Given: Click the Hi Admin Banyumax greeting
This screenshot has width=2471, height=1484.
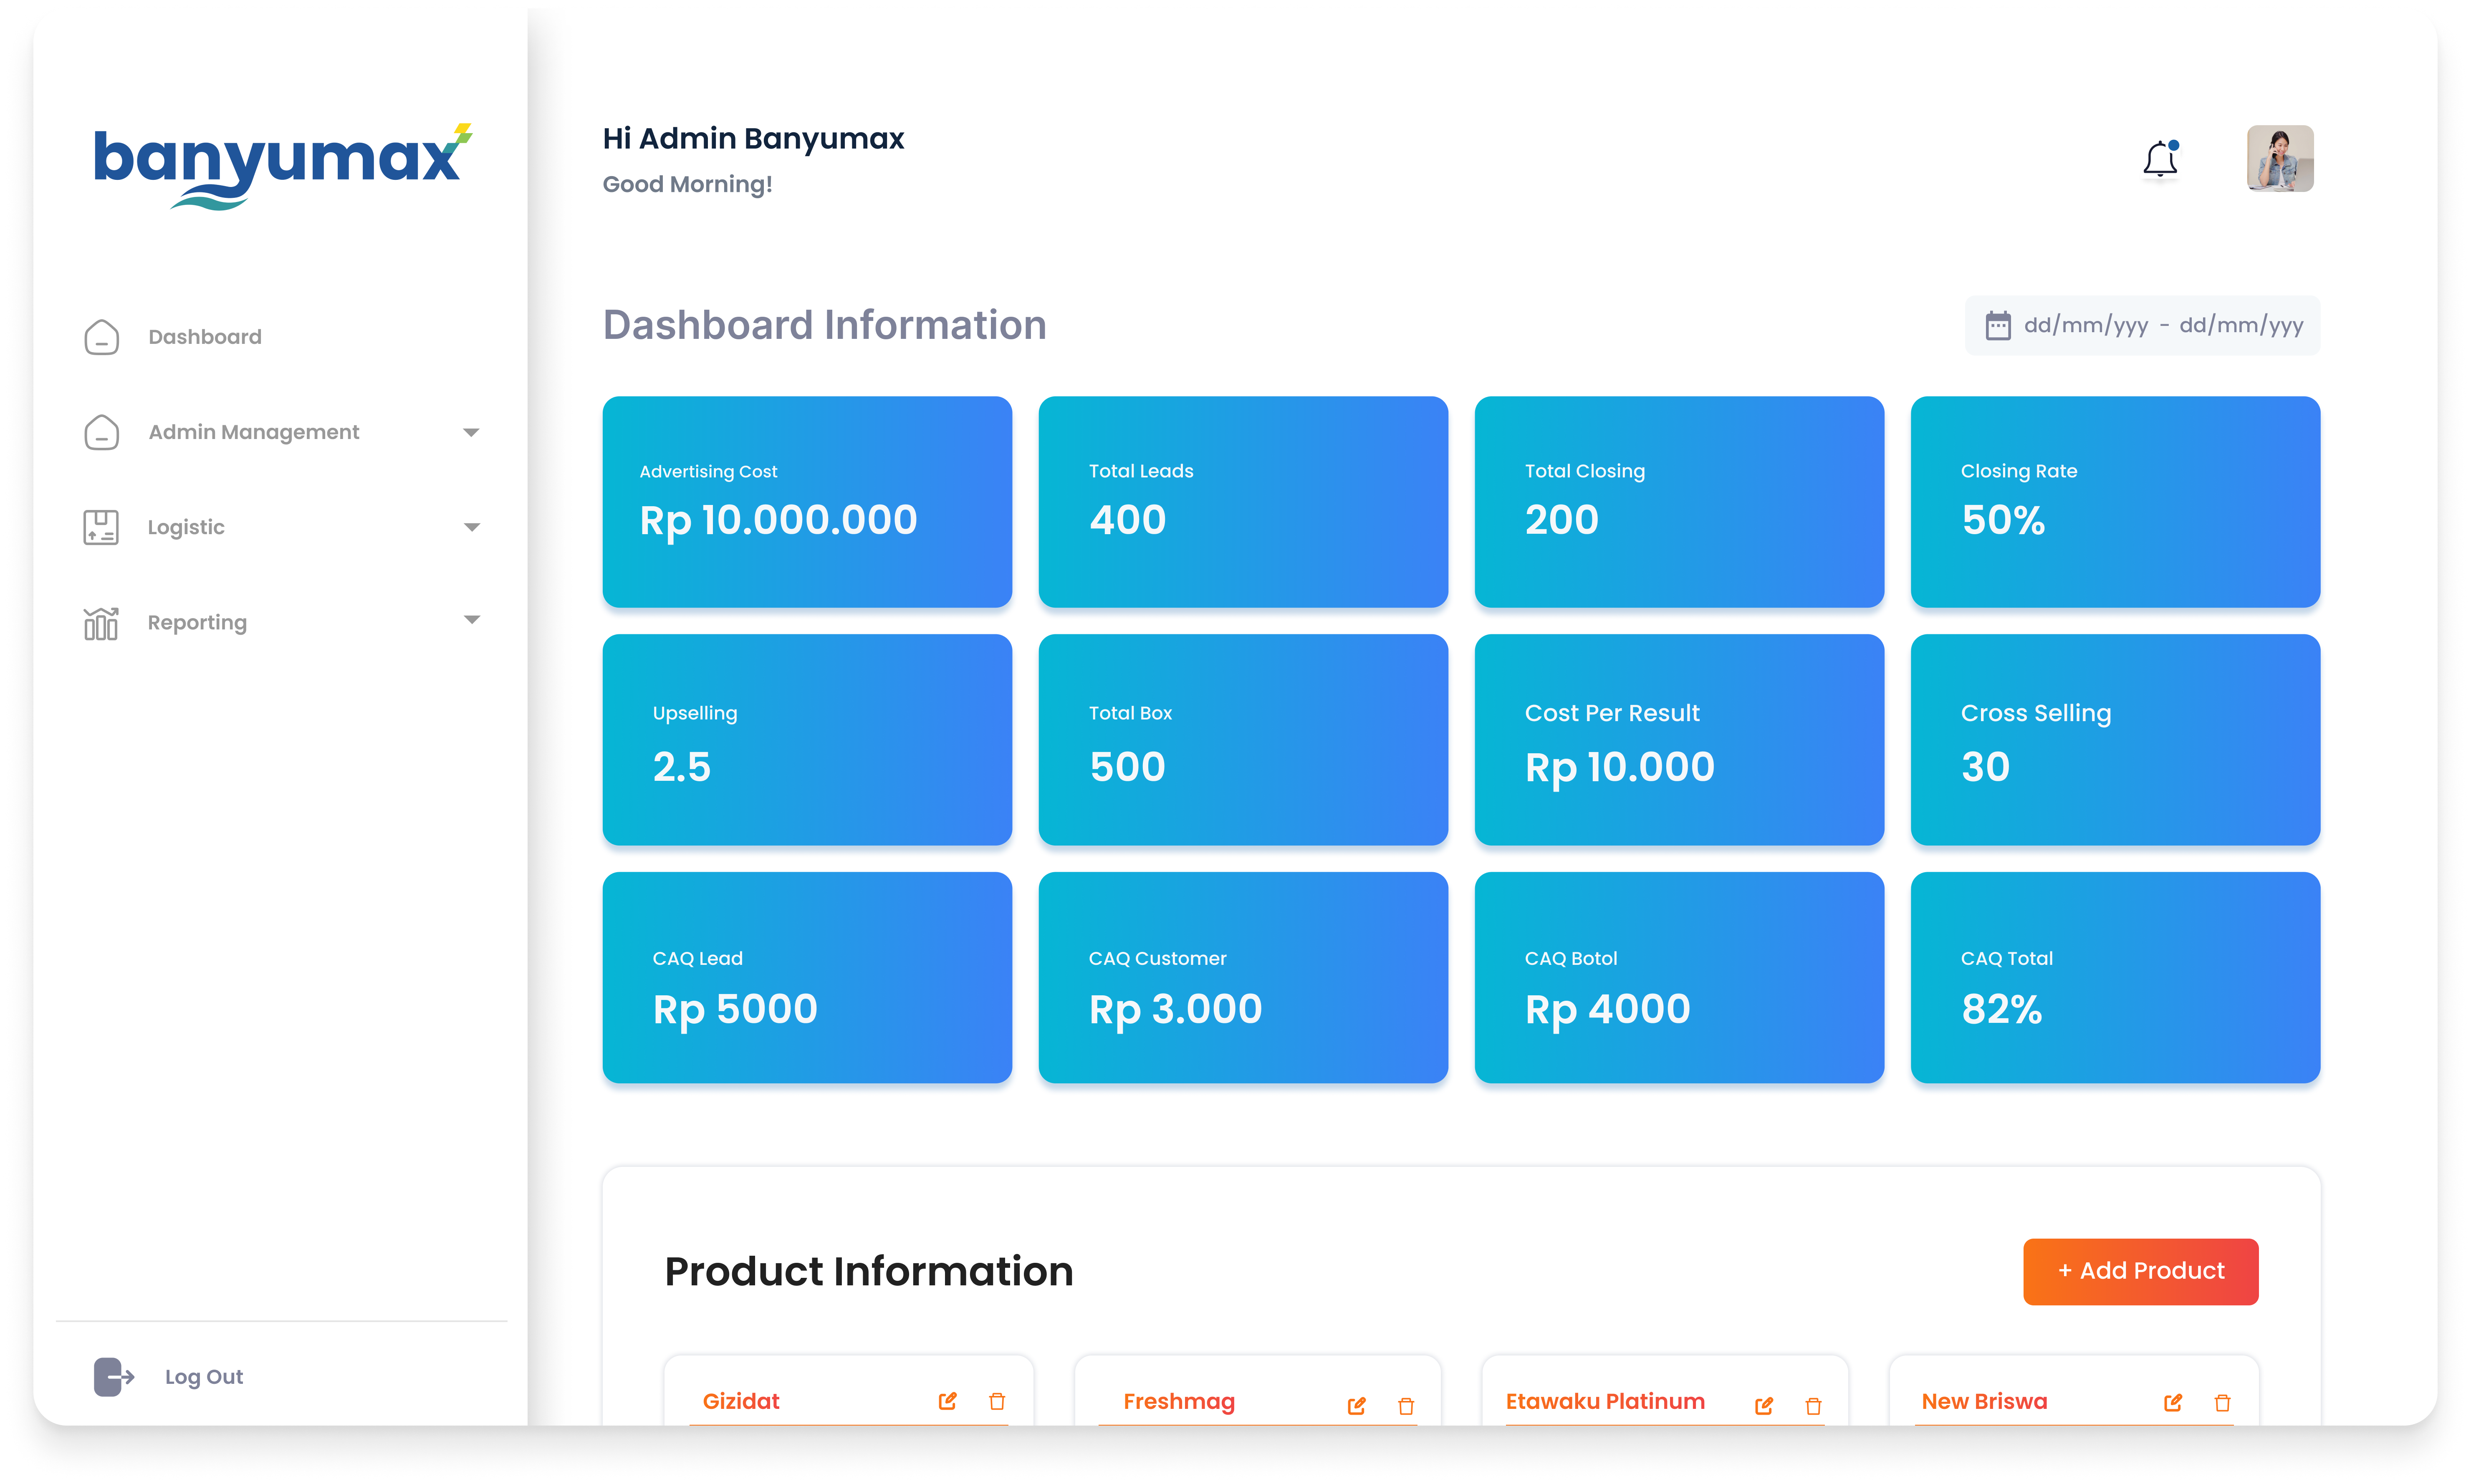Looking at the screenshot, I should coord(753,138).
